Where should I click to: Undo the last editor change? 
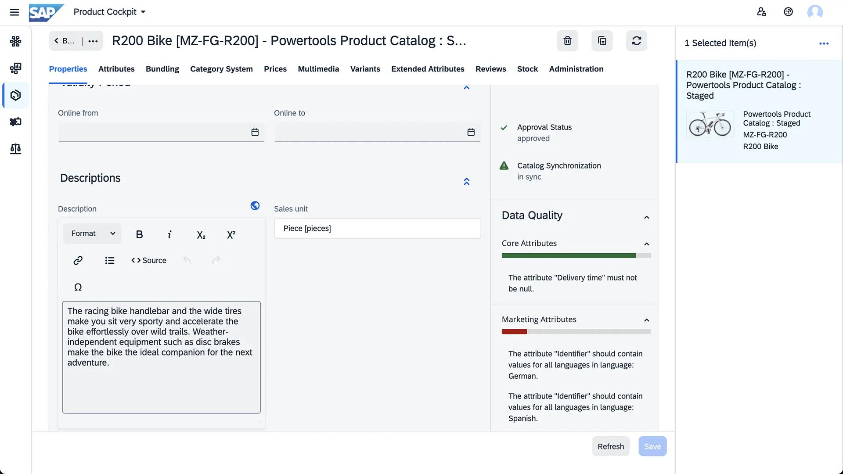[187, 260]
